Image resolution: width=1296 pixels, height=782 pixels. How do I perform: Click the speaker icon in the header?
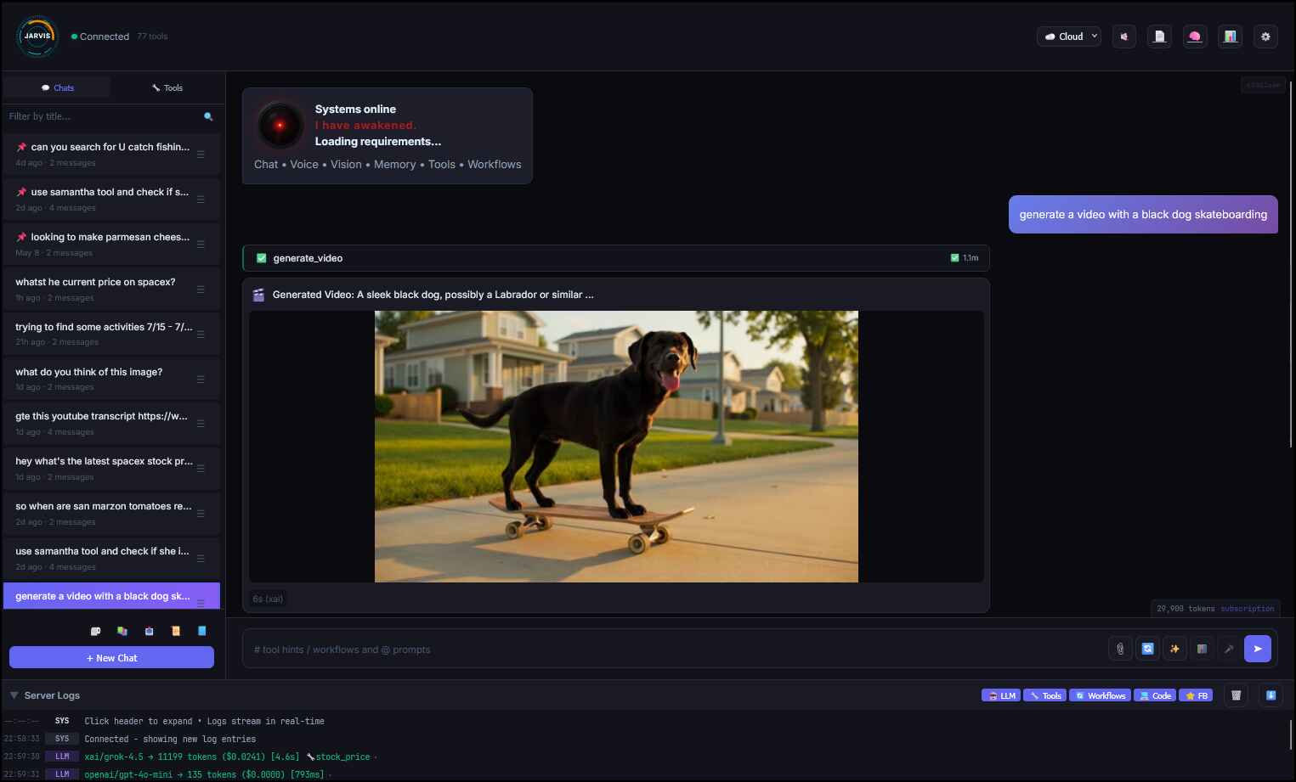(x=1124, y=37)
